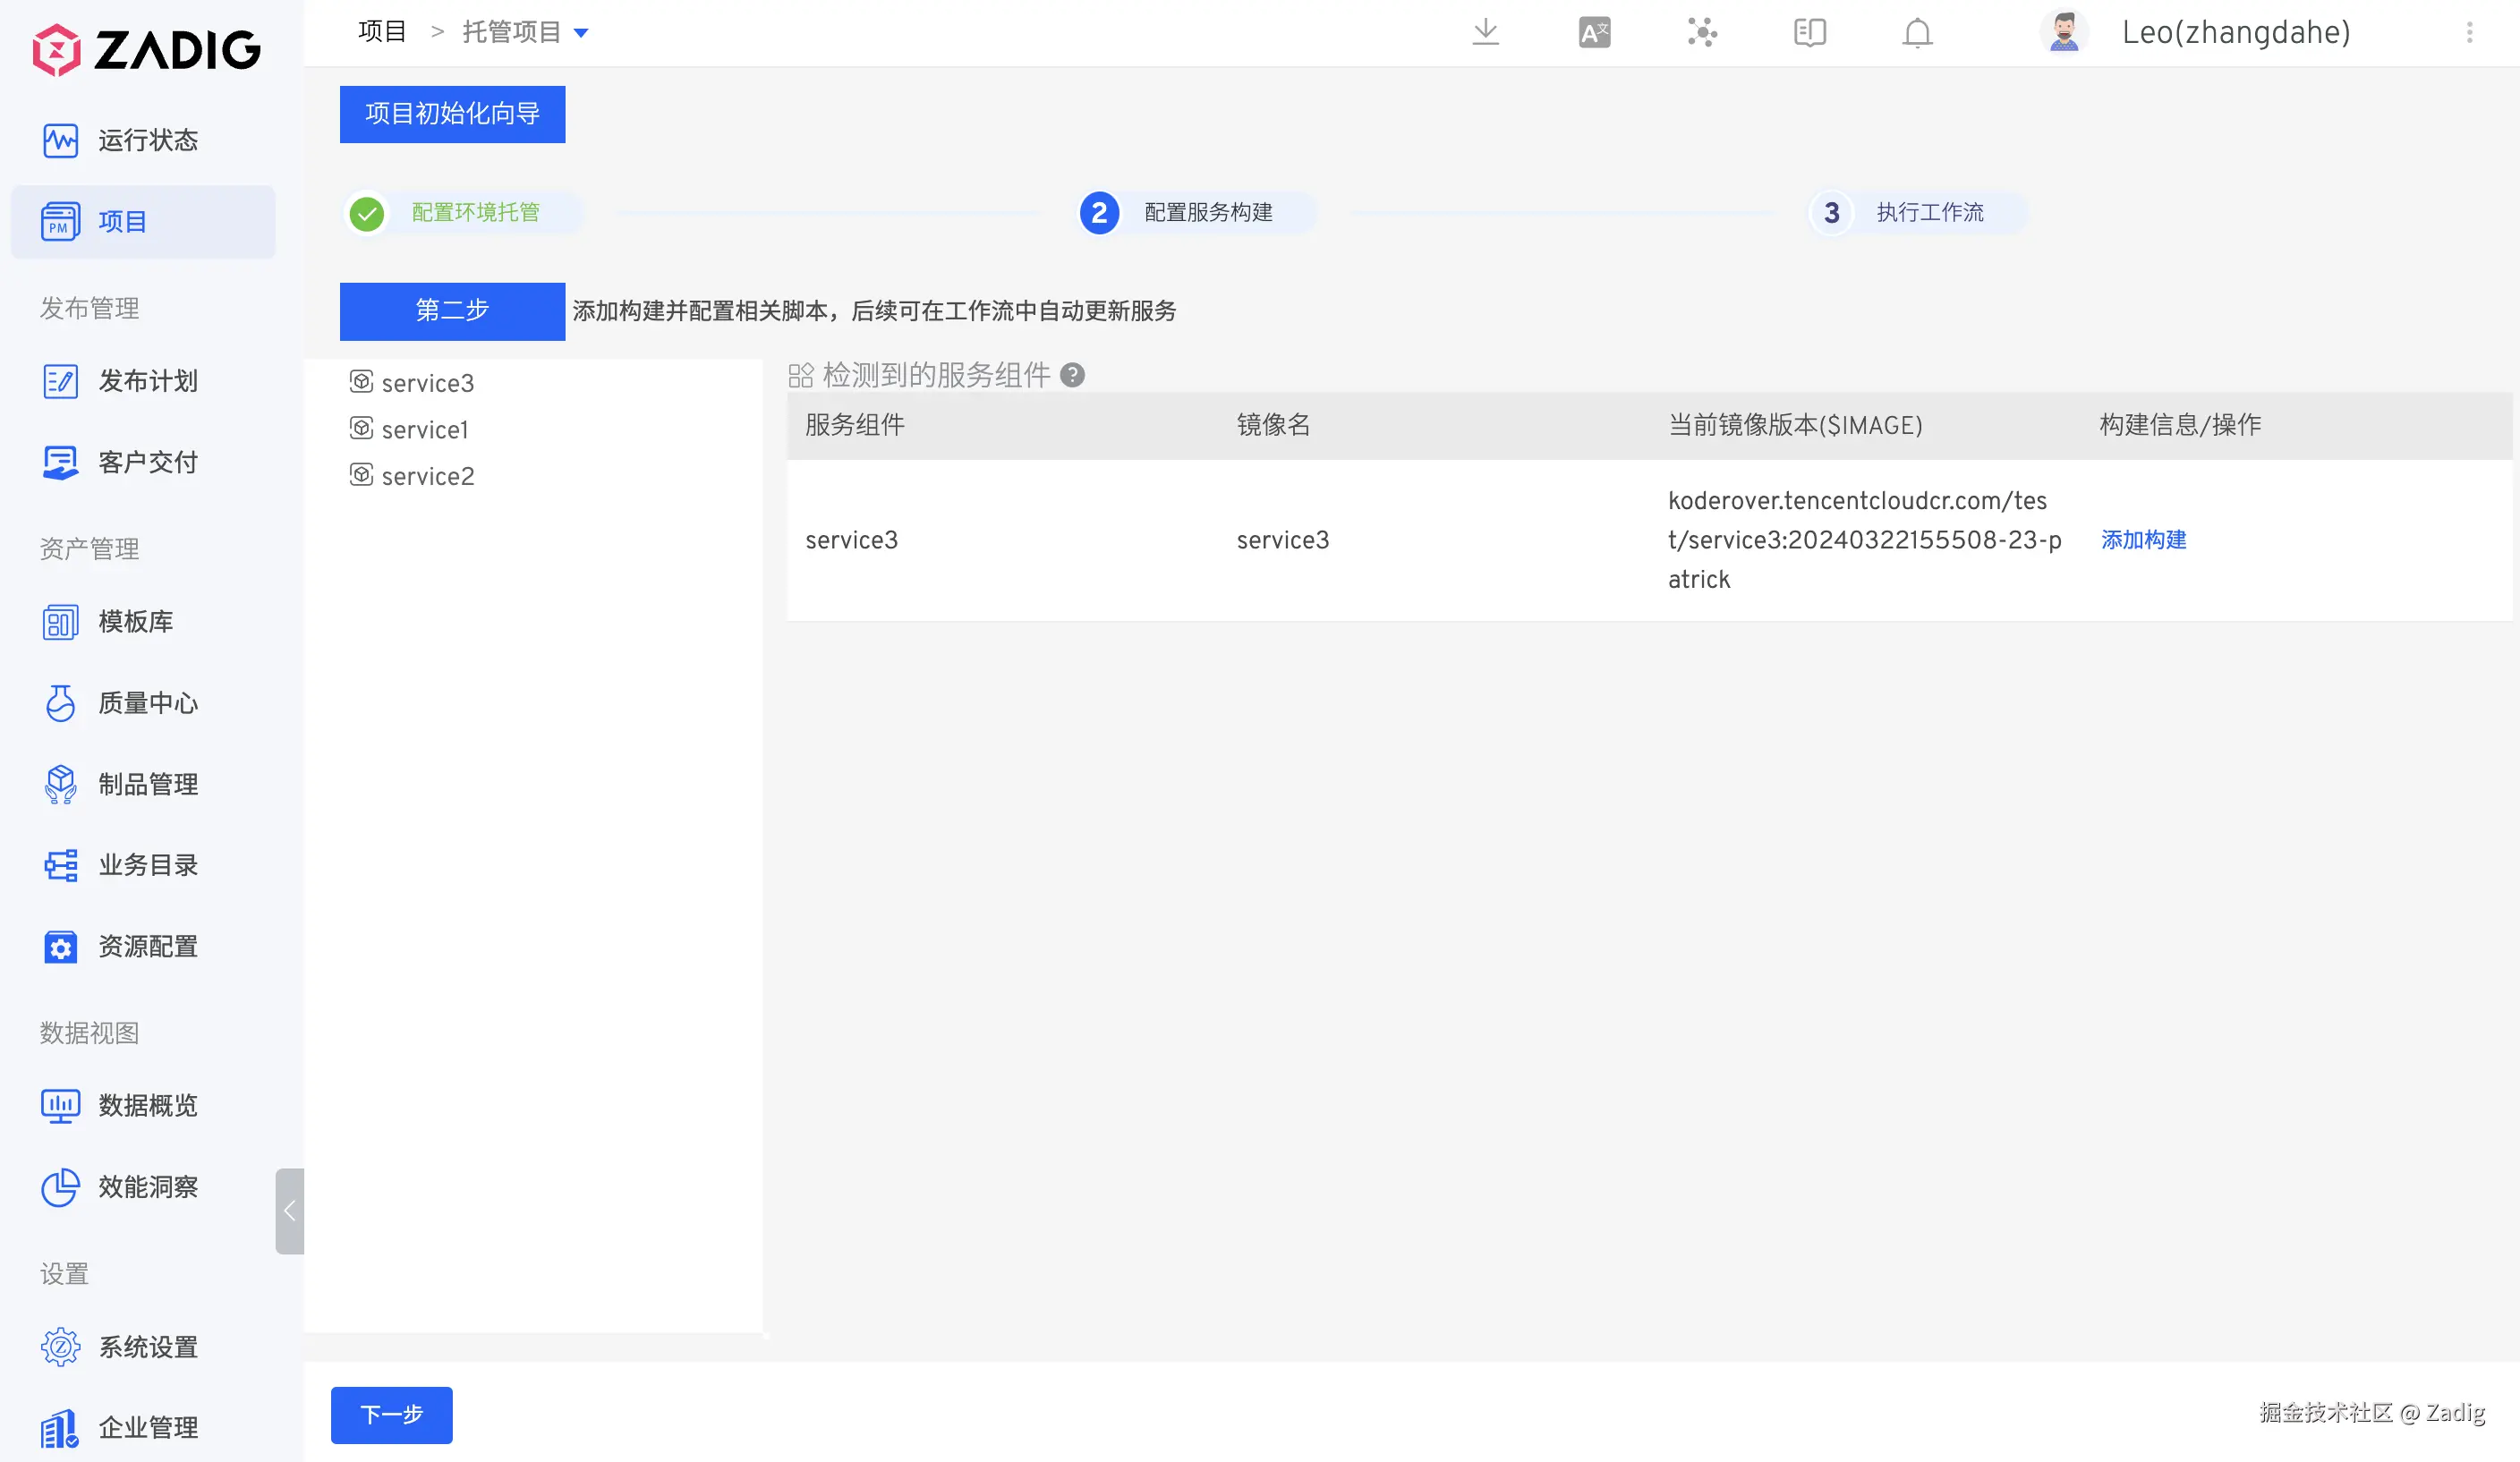Click the 项目 breadcrumb link
2520x1462 pixels.
click(382, 32)
